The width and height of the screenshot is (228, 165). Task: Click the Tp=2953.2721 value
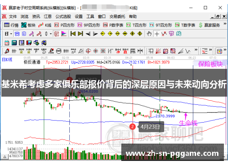click(x=57, y=62)
